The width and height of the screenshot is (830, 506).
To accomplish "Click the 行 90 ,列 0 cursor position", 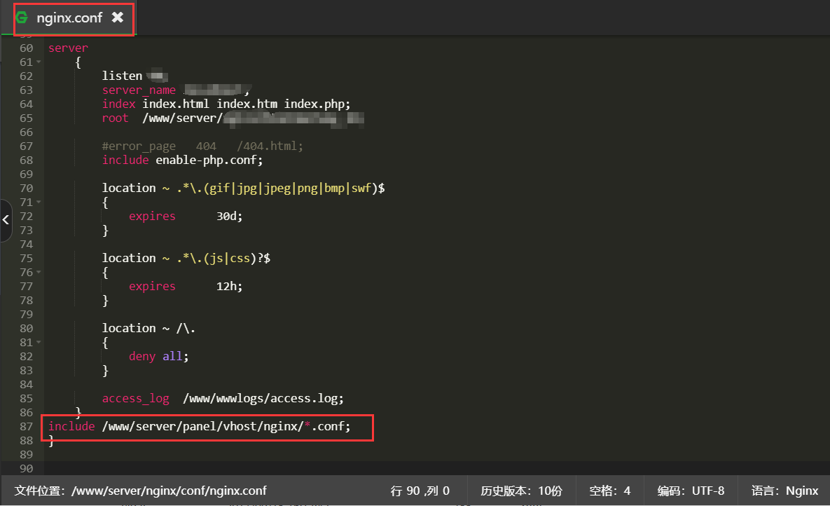I will [x=420, y=491].
